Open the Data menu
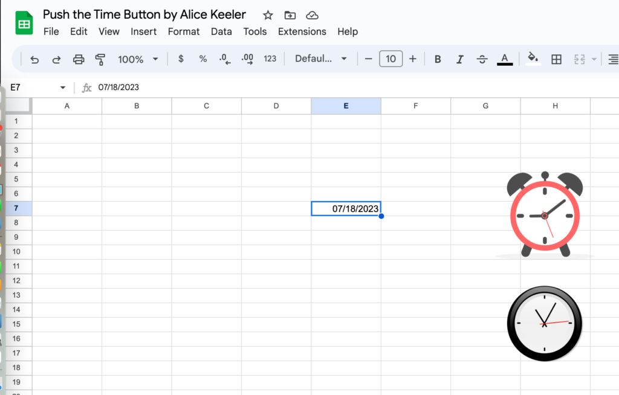The image size is (619, 395). (221, 31)
